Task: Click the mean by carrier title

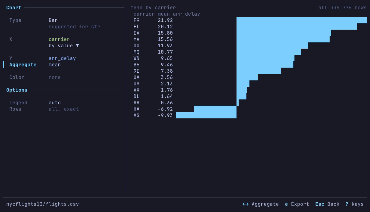Action: pos(153,8)
